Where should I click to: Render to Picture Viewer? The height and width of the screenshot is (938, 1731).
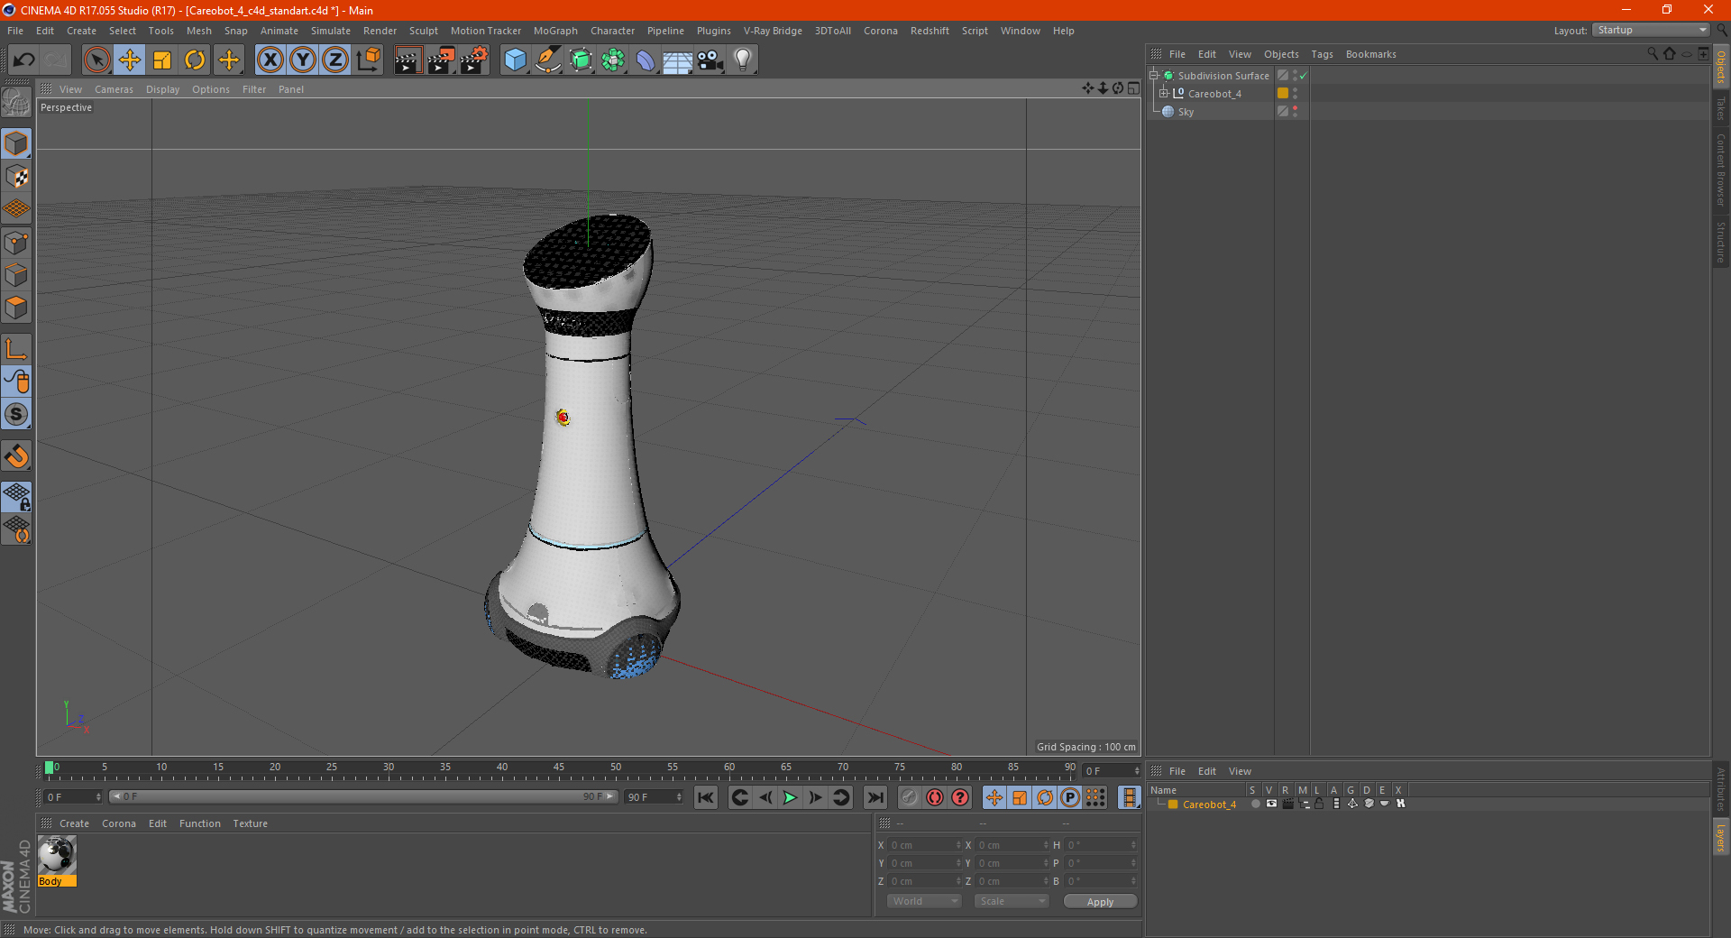[441, 60]
